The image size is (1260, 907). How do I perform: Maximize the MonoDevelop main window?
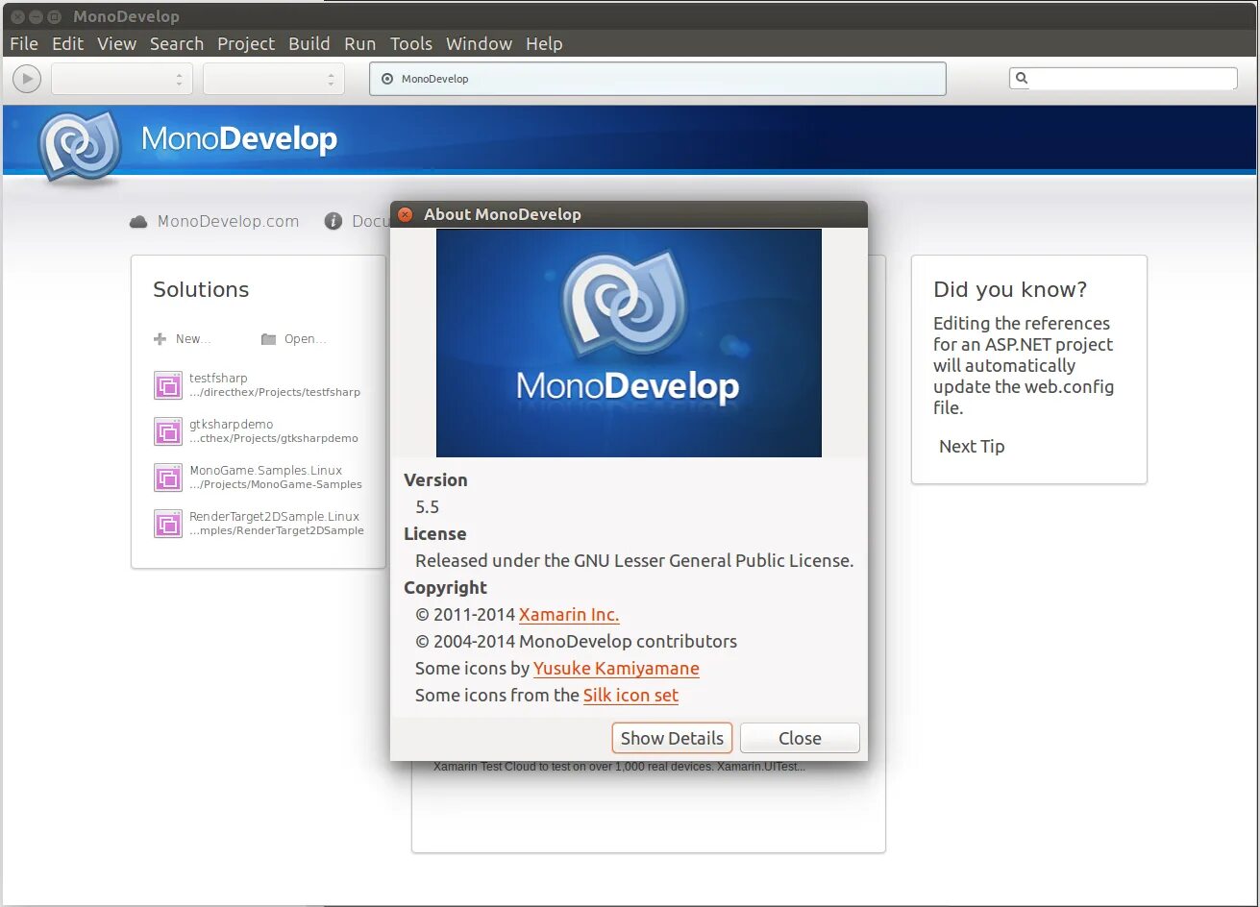[x=54, y=16]
